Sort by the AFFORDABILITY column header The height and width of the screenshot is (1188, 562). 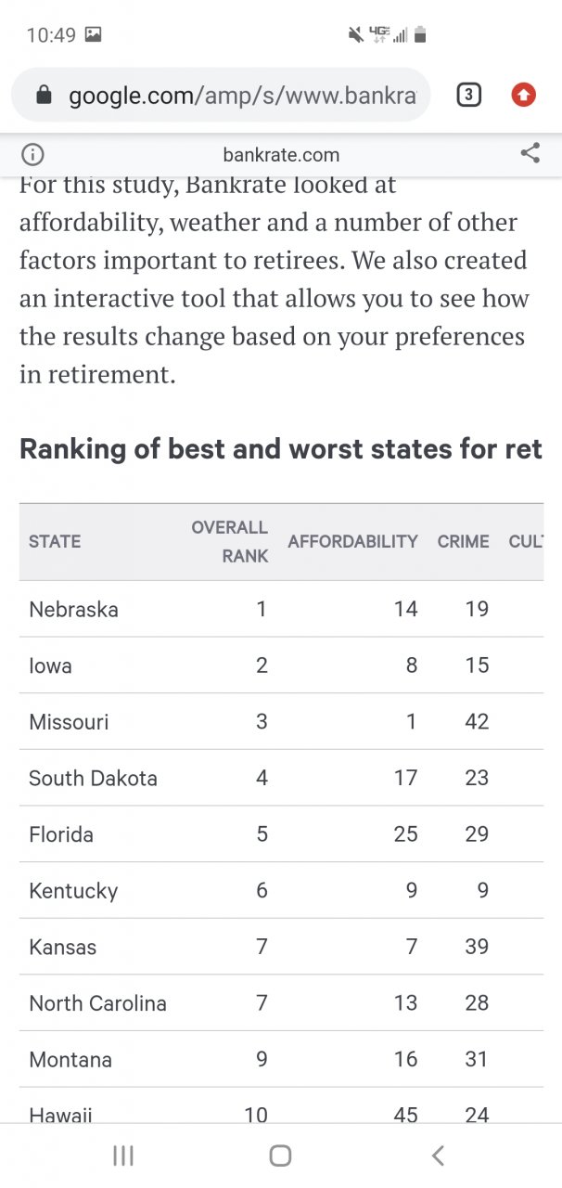coord(352,542)
